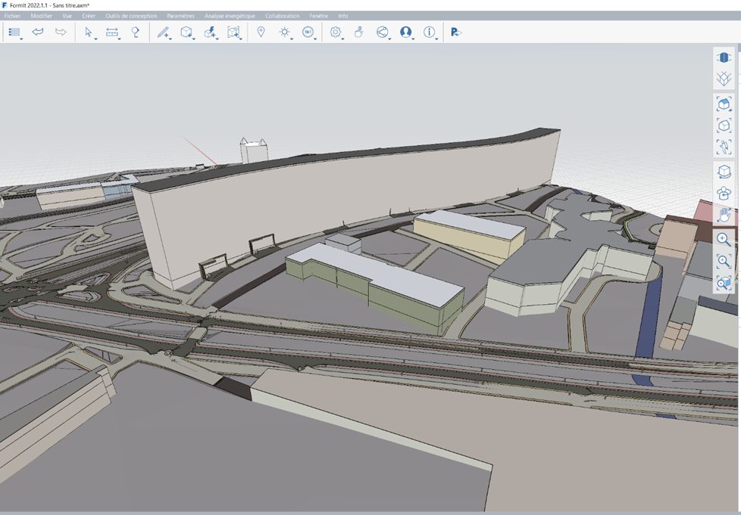Open the Info circle button
The width and height of the screenshot is (741, 515).
point(430,32)
